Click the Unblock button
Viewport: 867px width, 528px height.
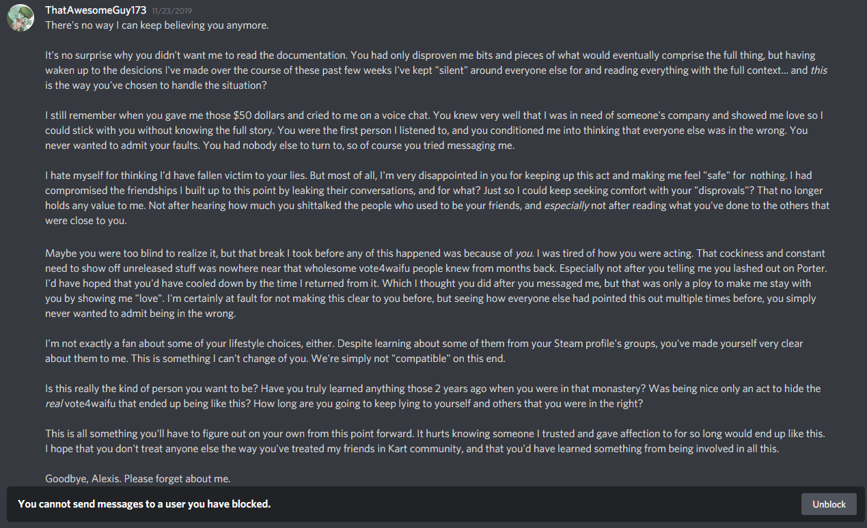coord(829,504)
